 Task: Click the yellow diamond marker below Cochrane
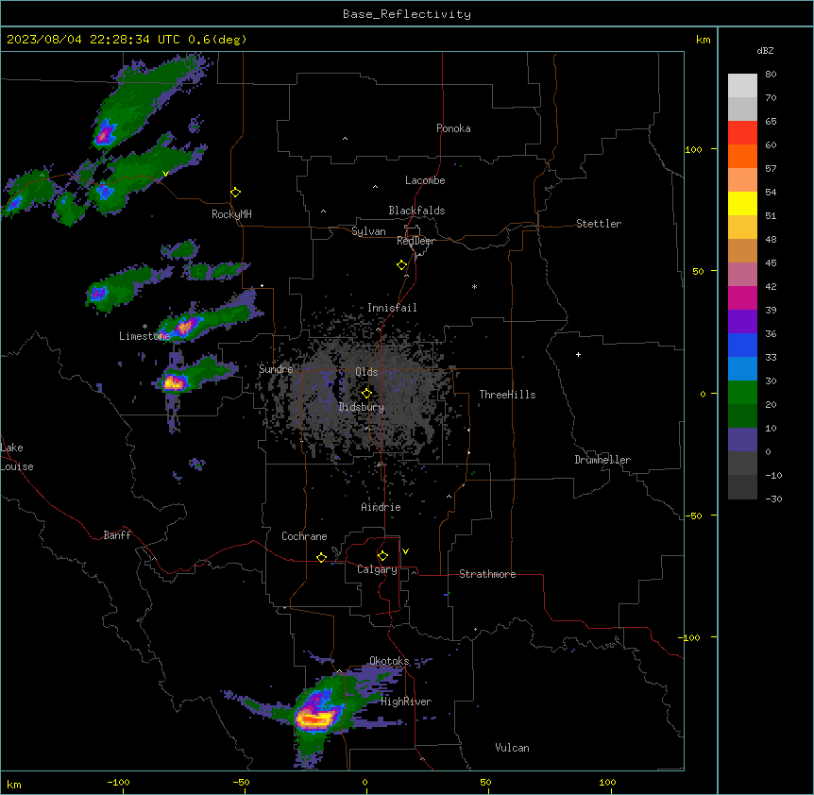pos(321,557)
